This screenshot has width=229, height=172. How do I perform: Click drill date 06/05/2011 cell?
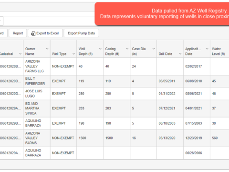(x=170, y=81)
